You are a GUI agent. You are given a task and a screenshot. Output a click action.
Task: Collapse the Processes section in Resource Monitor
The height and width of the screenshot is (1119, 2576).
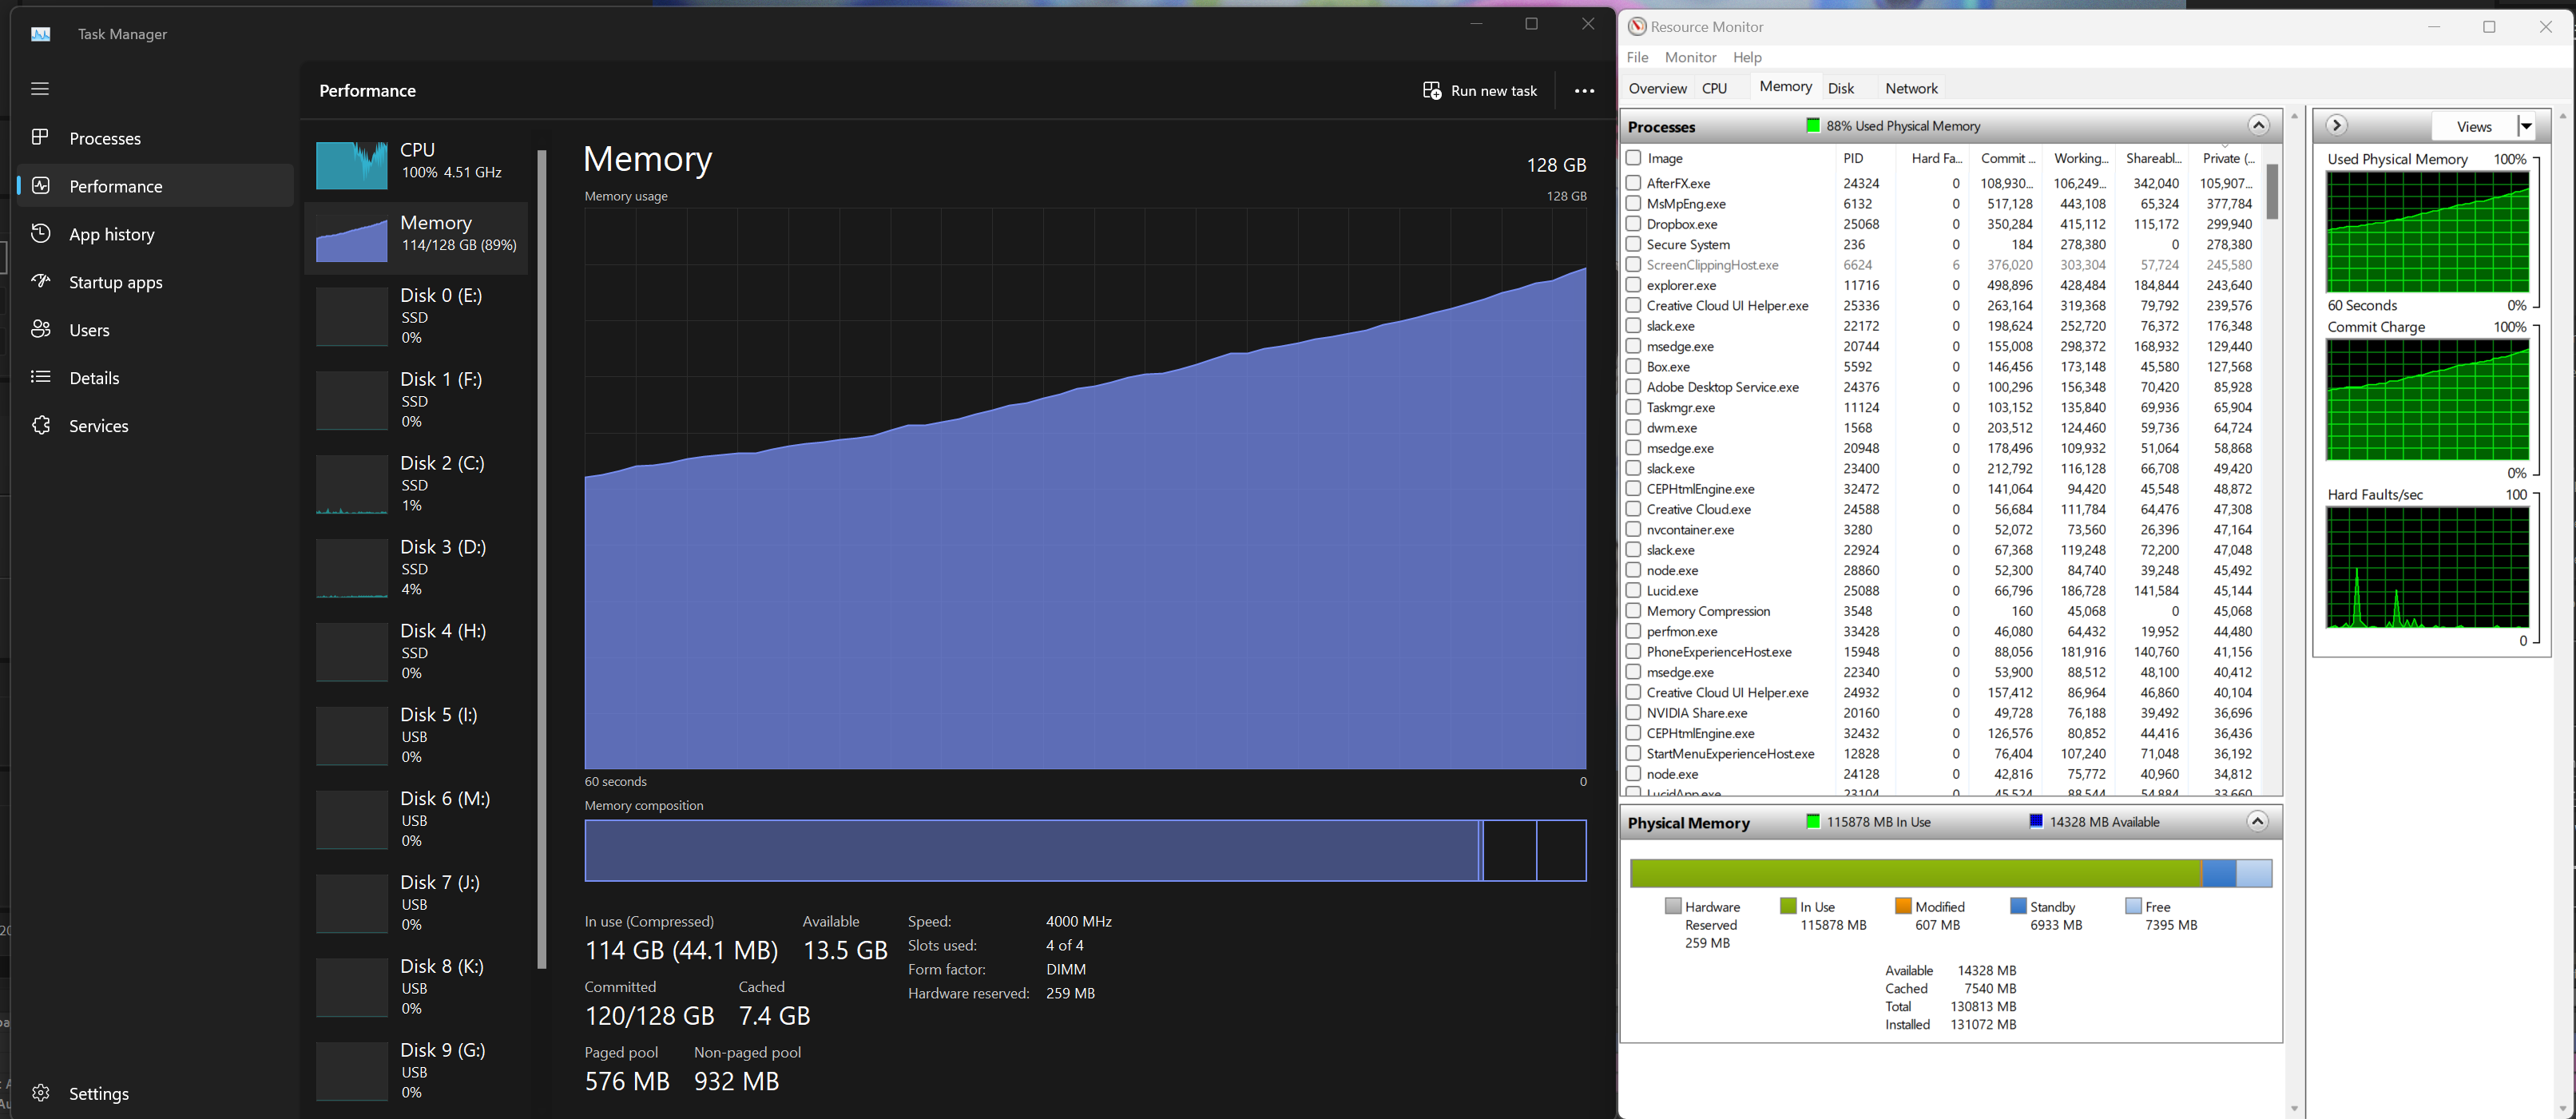pos(2258,126)
